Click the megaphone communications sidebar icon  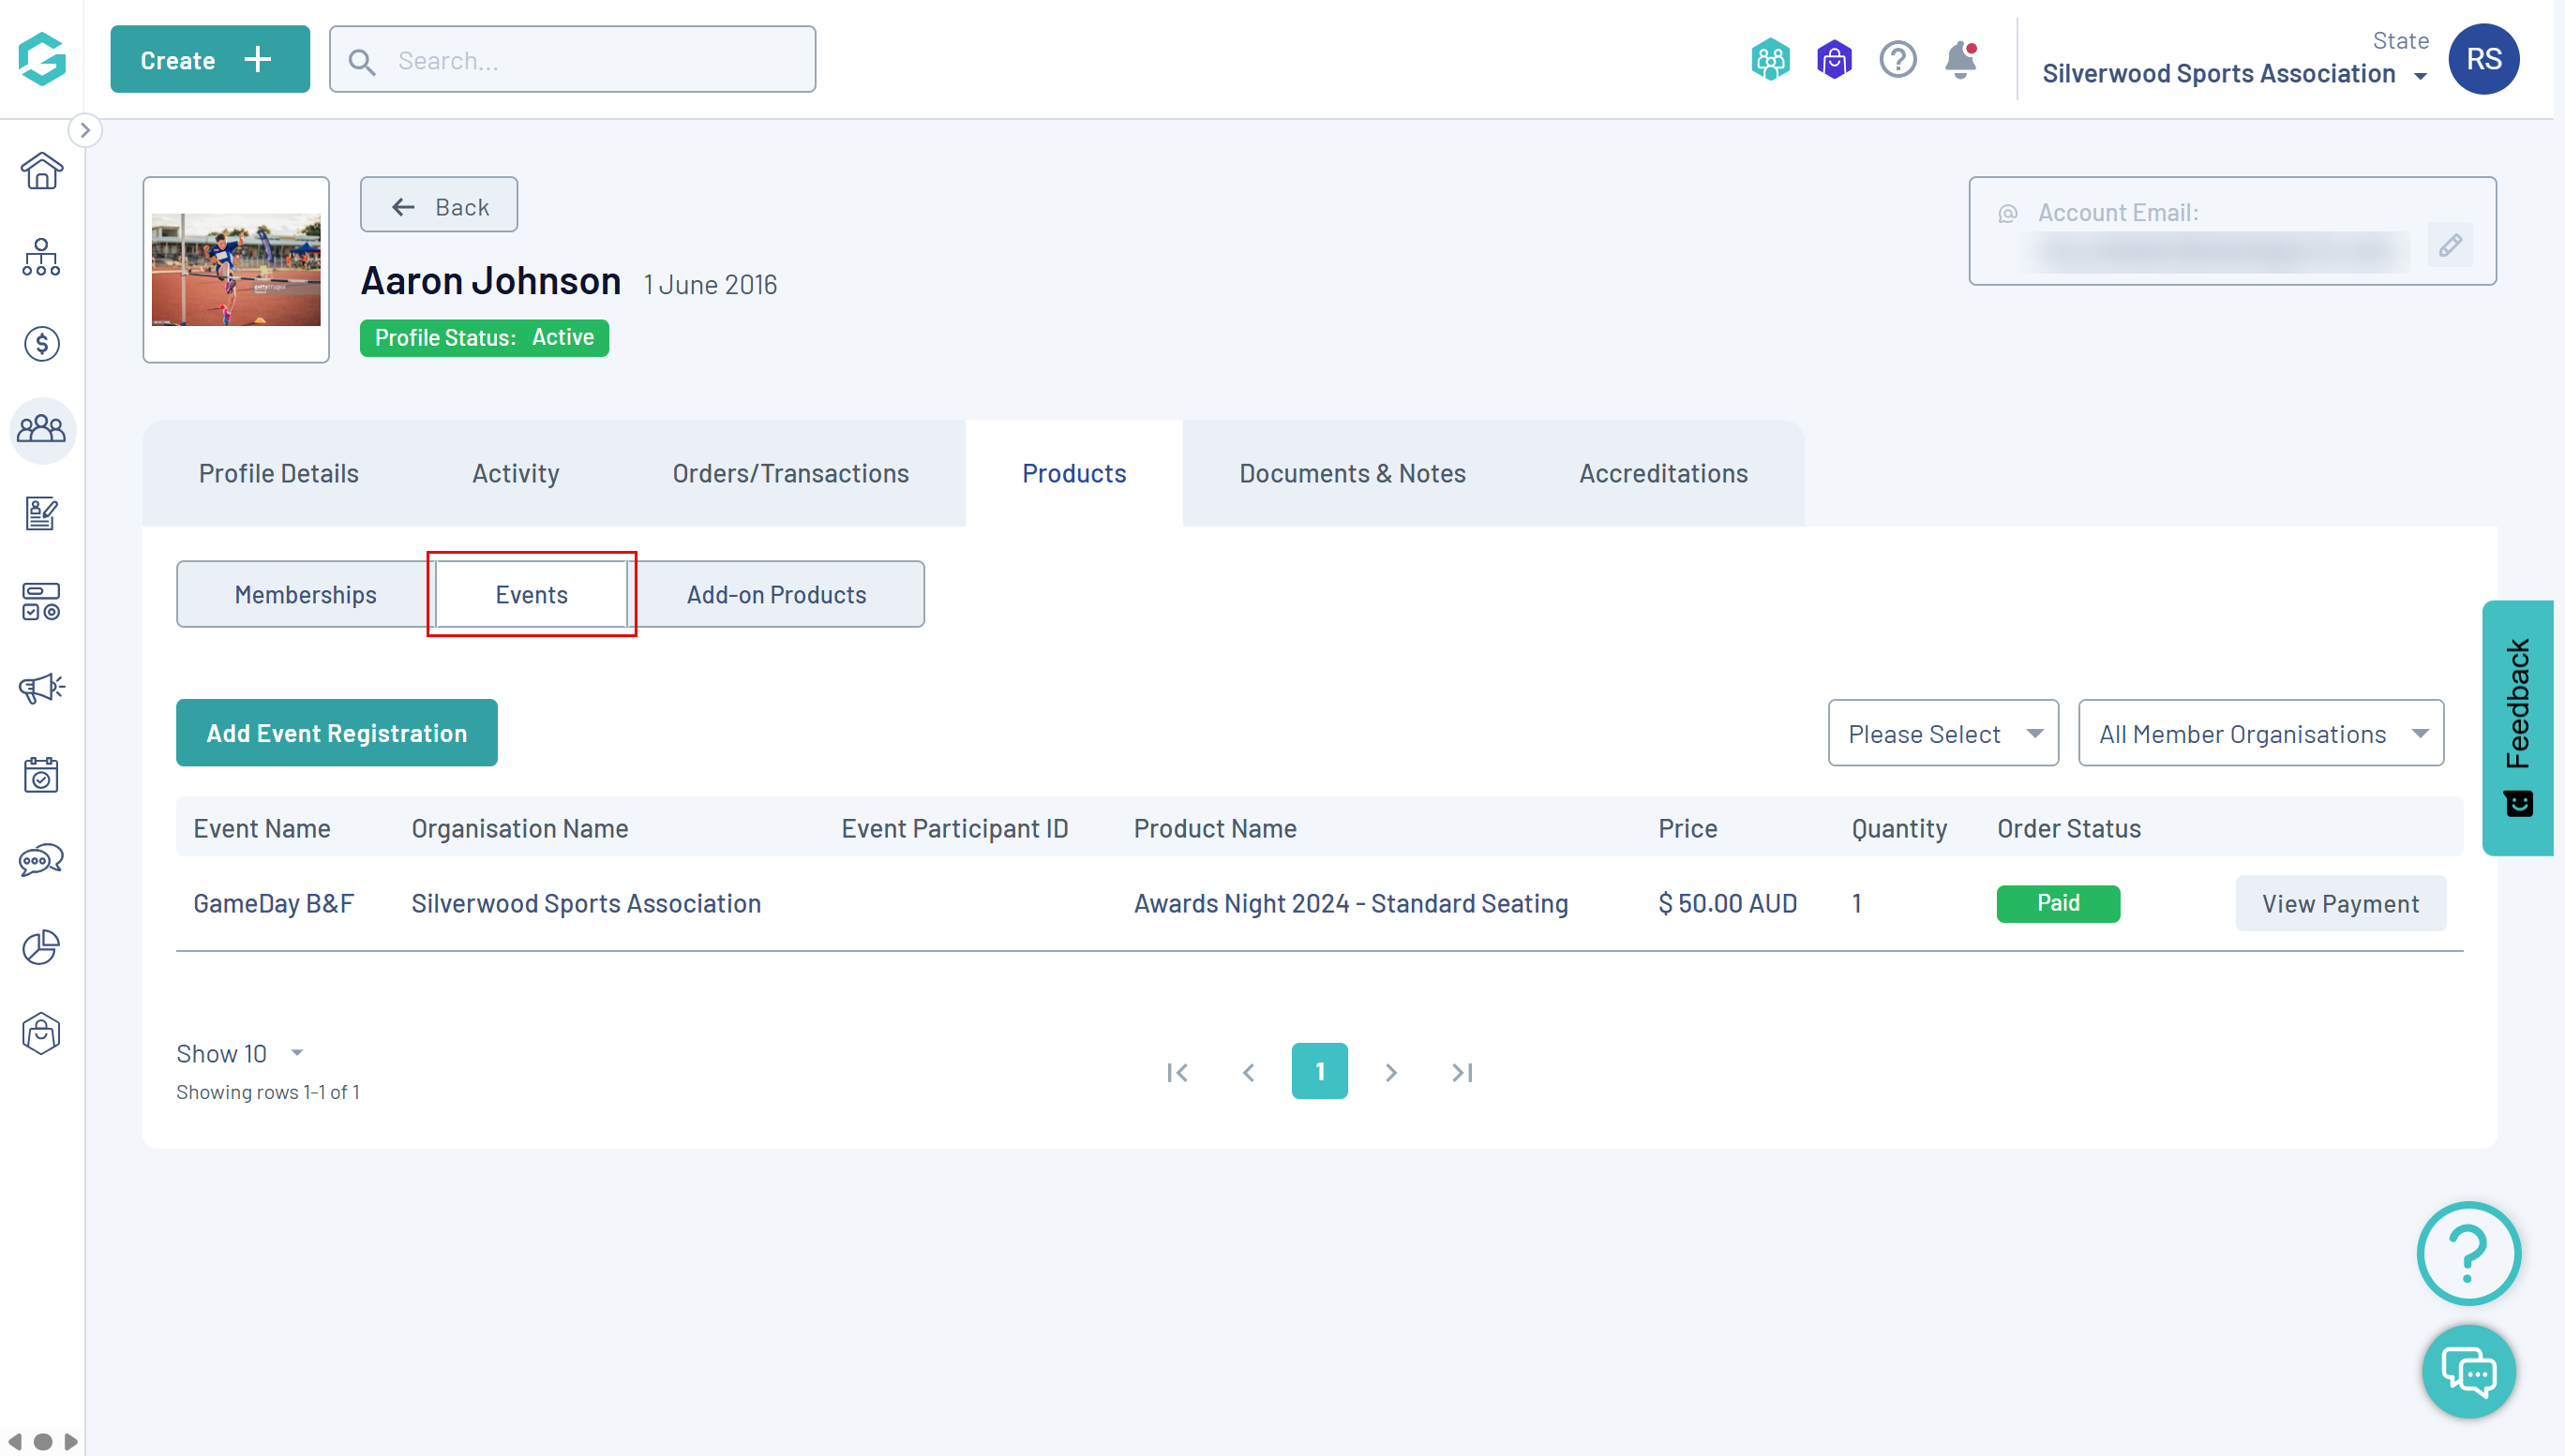tap(41, 688)
